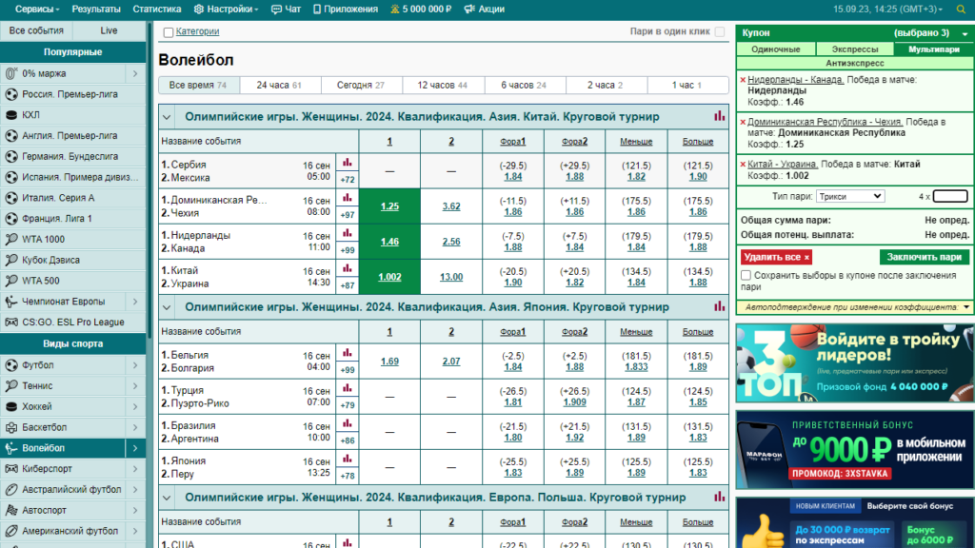This screenshot has height=548, width=975.
Task: Open Акции promotions link
Action: (485, 10)
